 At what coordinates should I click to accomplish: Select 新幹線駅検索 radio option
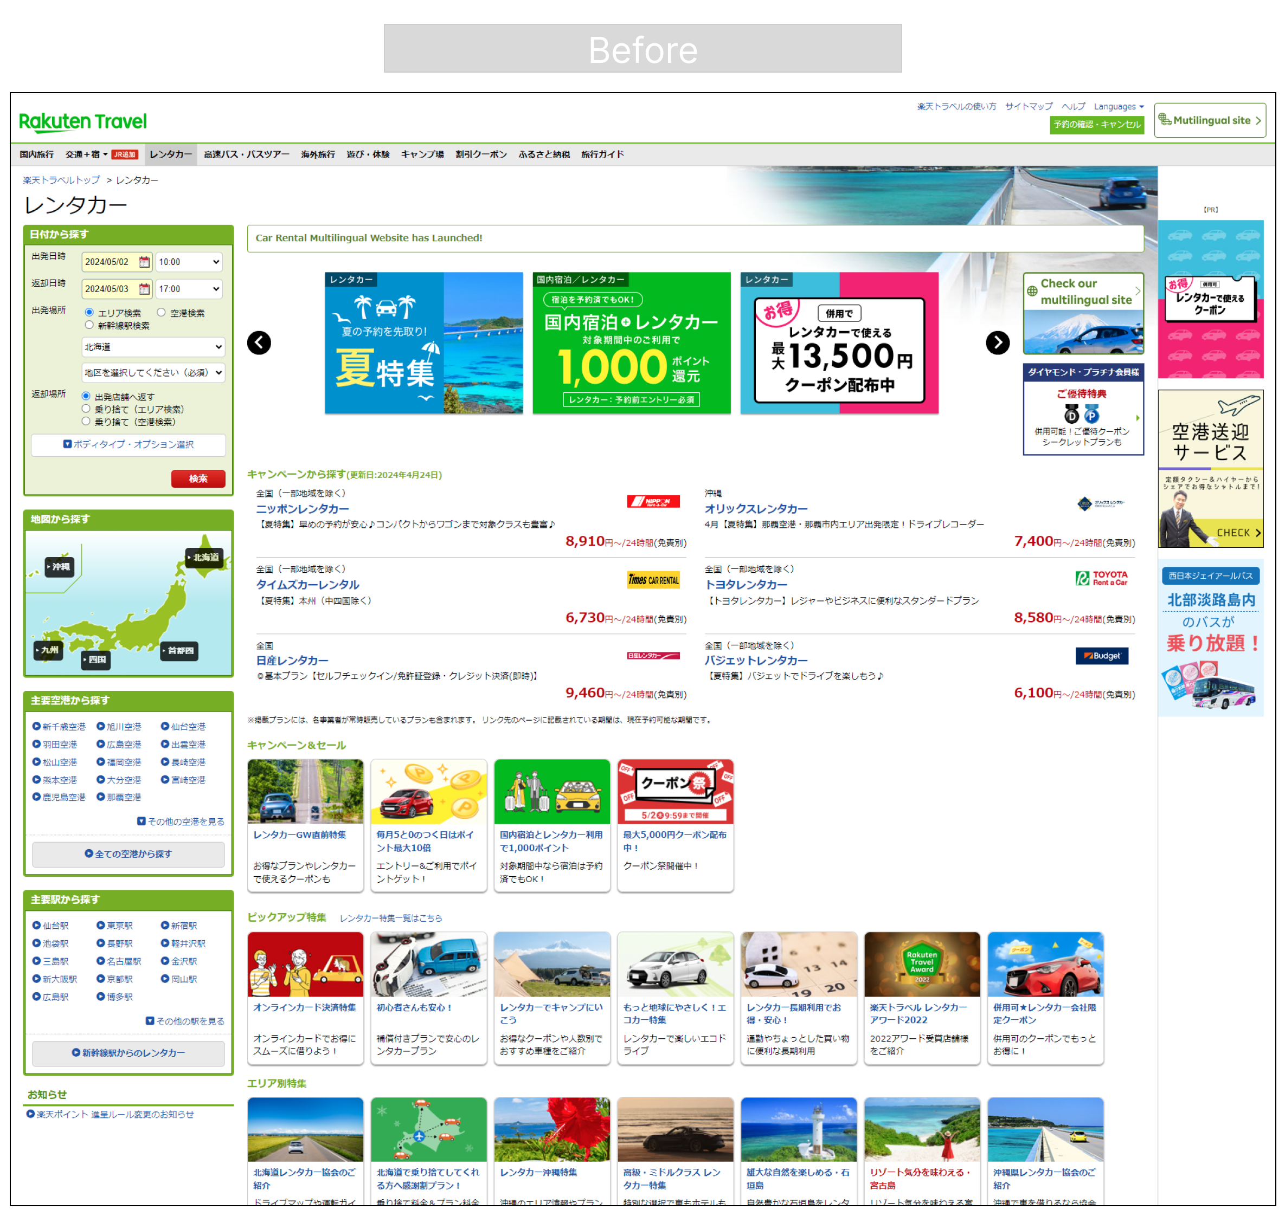(x=89, y=325)
